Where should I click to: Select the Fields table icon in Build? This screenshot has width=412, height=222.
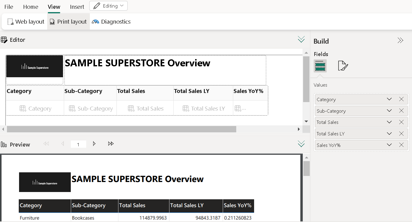pyautogui.click(x=320, y=66)
